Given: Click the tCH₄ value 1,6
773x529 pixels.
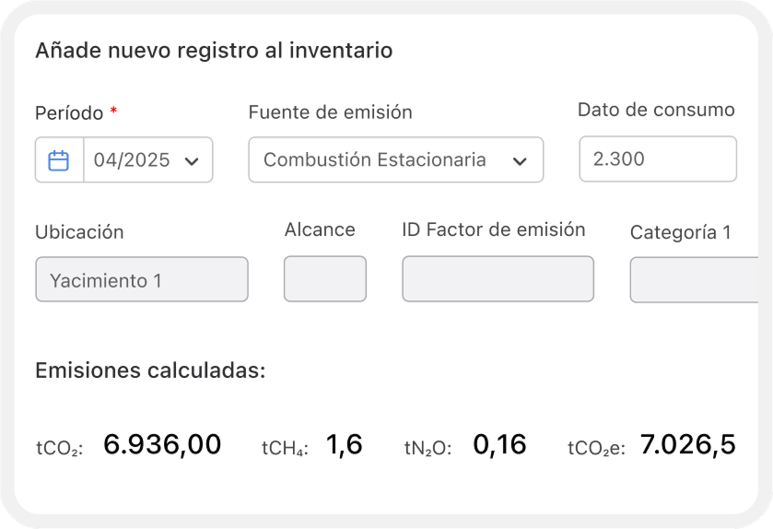Looking at the screenshot, I should tap(344, 445).
